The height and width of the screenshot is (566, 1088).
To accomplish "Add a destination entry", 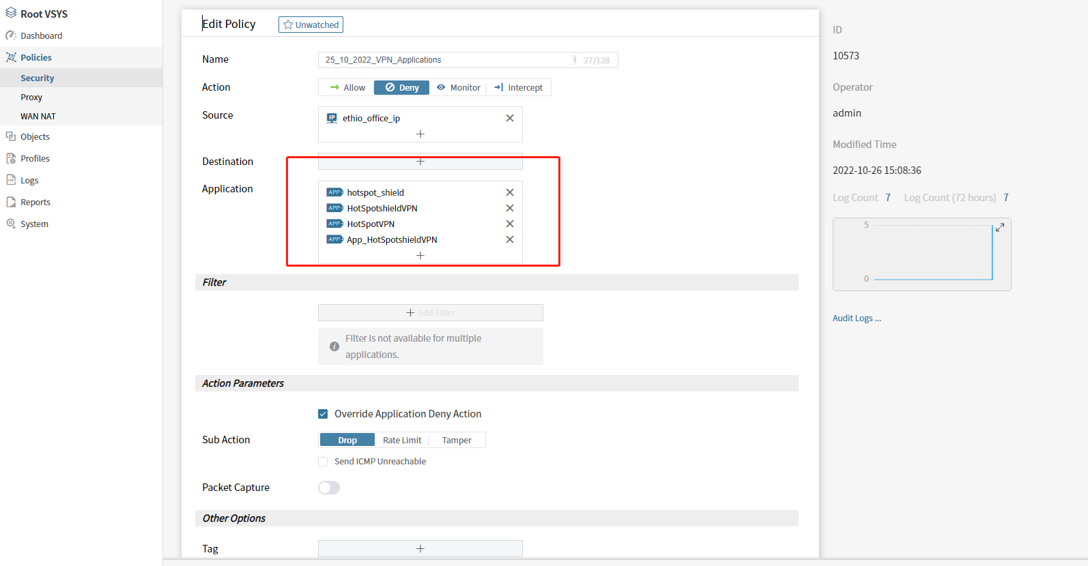I will [x=420, y=162].
